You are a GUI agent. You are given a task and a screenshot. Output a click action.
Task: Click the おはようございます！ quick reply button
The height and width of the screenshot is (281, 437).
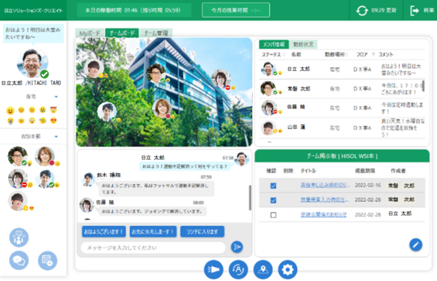coord(104,231)
